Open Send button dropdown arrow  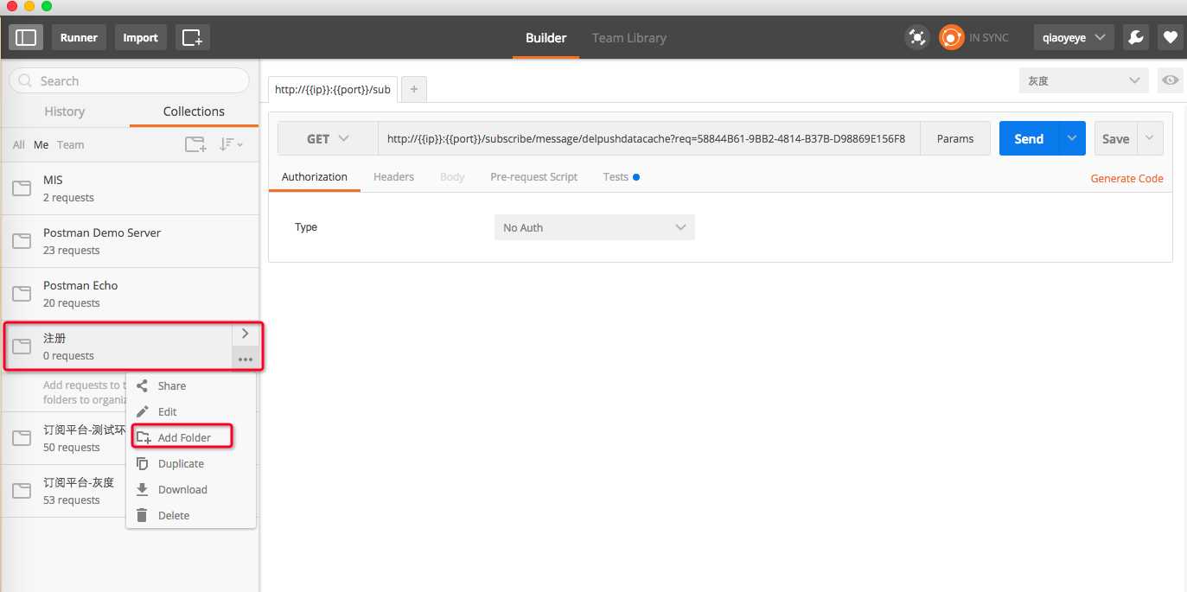coord(1072,138)
